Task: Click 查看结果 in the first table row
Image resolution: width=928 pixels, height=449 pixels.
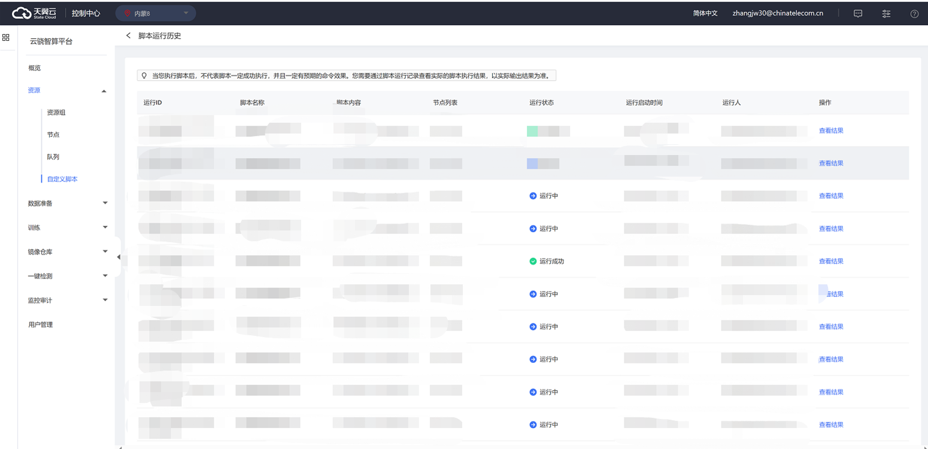Action: [x=831, y=131]
